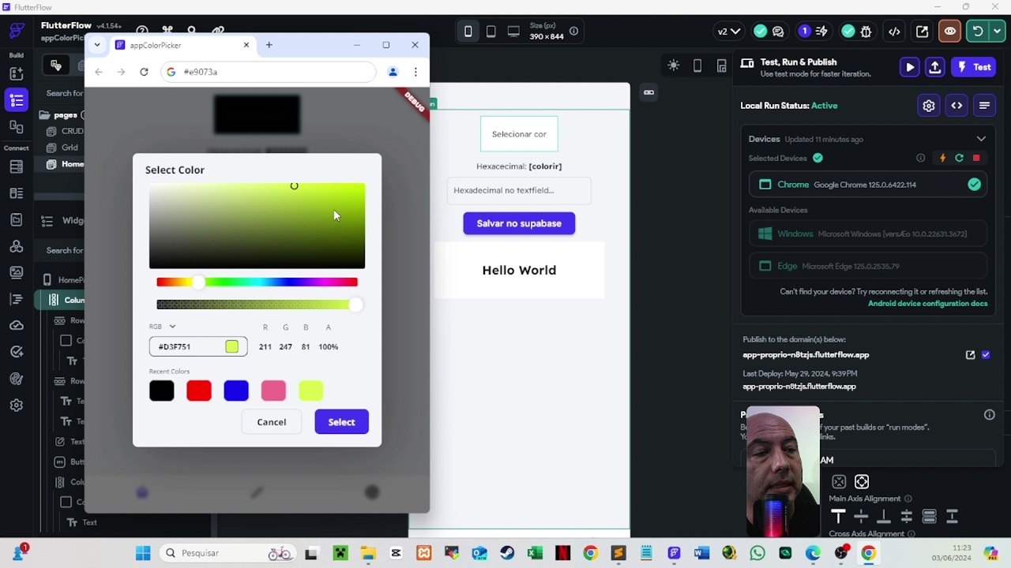The width and height of the screenshot is (1011, 568).
Task: Toggle the preview eye button
Action: [x=949, y=32]
